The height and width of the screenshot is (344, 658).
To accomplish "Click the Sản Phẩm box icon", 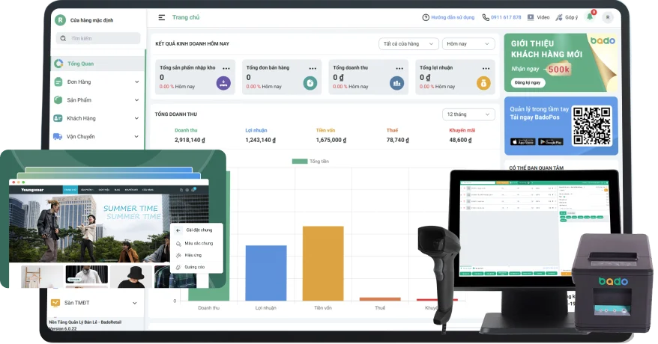I will (x=58, y=100).
